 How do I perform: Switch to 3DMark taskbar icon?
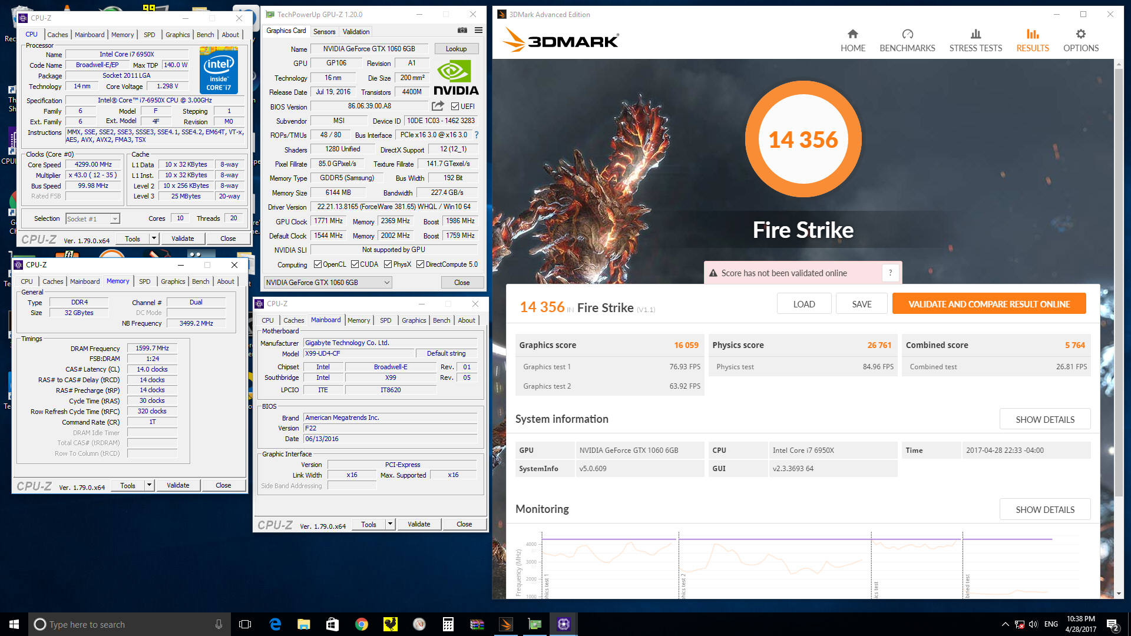506,624
